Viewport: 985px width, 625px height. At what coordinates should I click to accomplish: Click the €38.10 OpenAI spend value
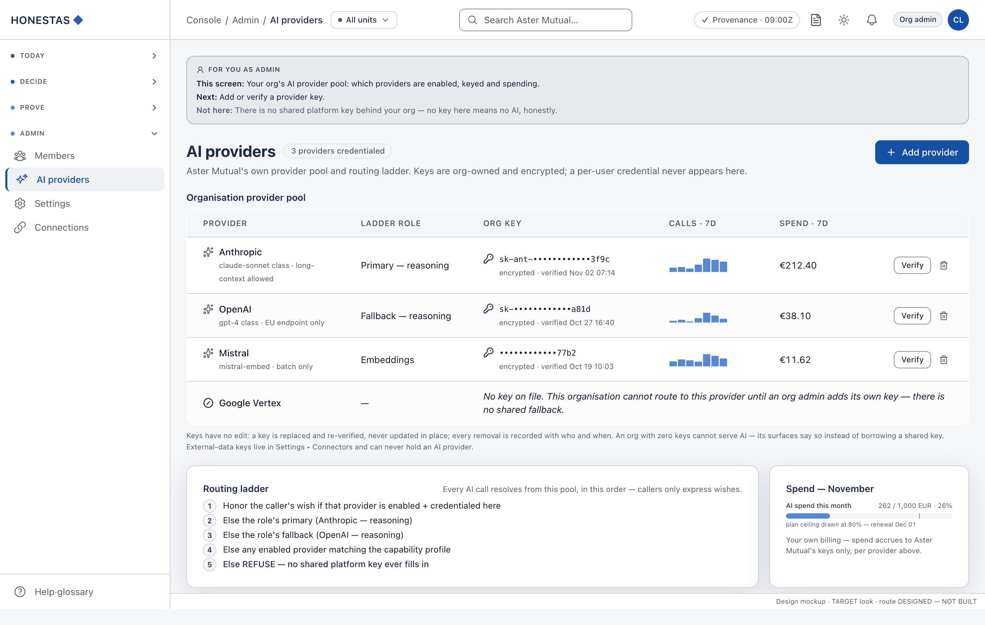pyautogui.click(x=795, y=316)
